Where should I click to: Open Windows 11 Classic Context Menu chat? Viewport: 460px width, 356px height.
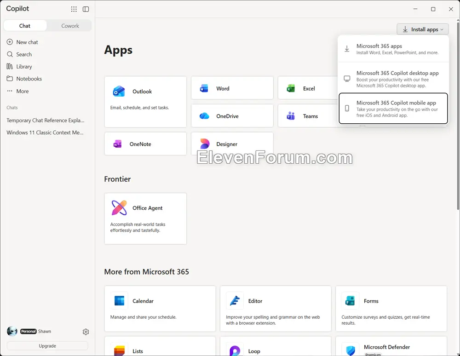point(45,132)
